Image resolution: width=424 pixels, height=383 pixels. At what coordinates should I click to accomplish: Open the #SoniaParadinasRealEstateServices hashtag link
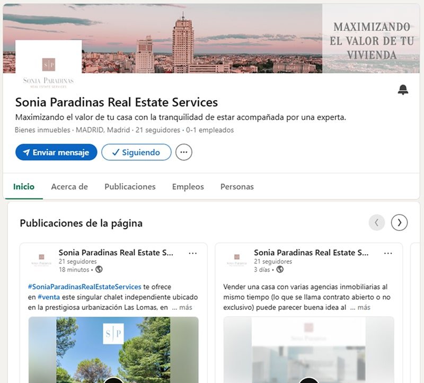(85, 286)
